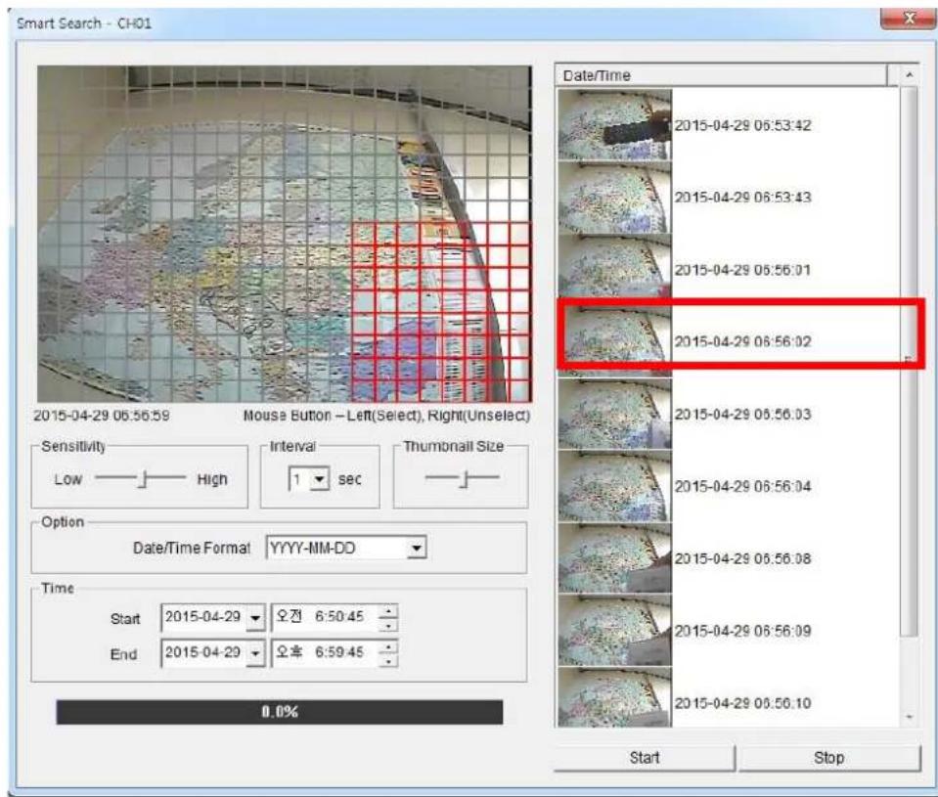Select thumbnail for 2015-04-29 06:56:10
The width and height of the screenshot is (938, 797).
pyautogui.click(x=614, y=698)
